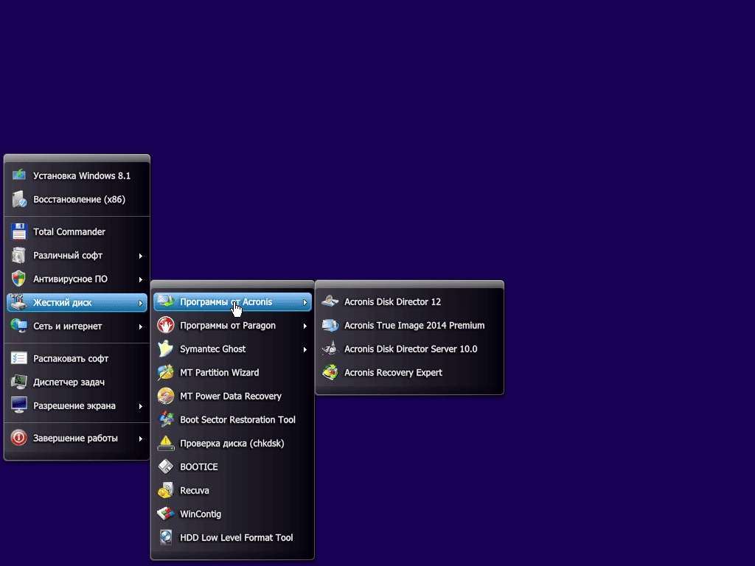Click the Total Commander floppy icon
Image resolution: width=755 pixels, height=566 pixels.
coord(18,231)
